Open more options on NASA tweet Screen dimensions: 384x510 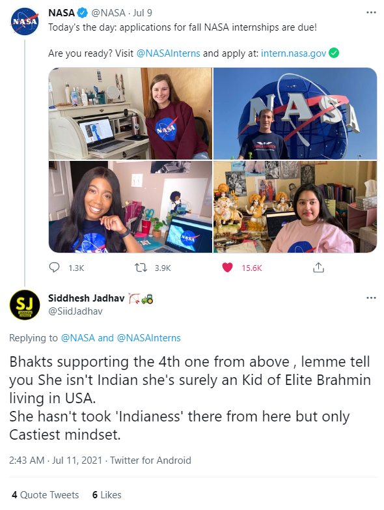[x=371, y=12]
